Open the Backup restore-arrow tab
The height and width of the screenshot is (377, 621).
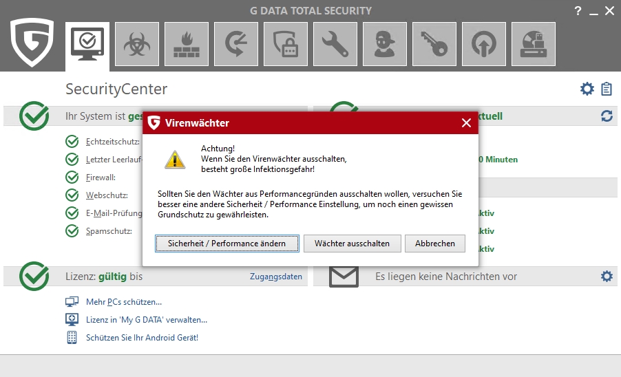click(236, 44)
